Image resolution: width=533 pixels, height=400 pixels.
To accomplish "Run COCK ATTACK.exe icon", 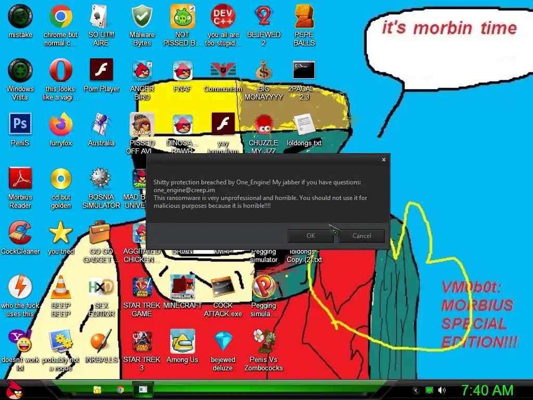I will click(x=223, y=287).
